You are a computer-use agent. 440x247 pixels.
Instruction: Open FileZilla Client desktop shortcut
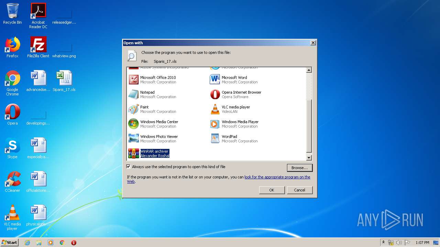[38, 47]
